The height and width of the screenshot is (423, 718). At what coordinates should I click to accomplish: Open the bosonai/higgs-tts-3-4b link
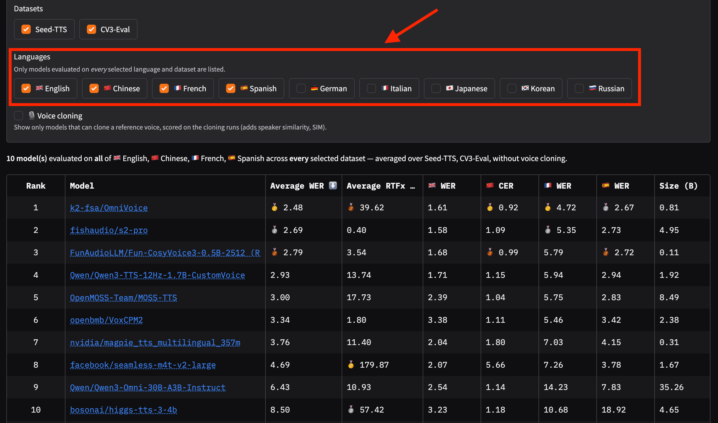[123, 410]
